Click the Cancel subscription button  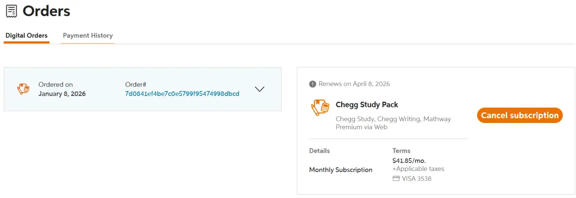tap(520, 115)
